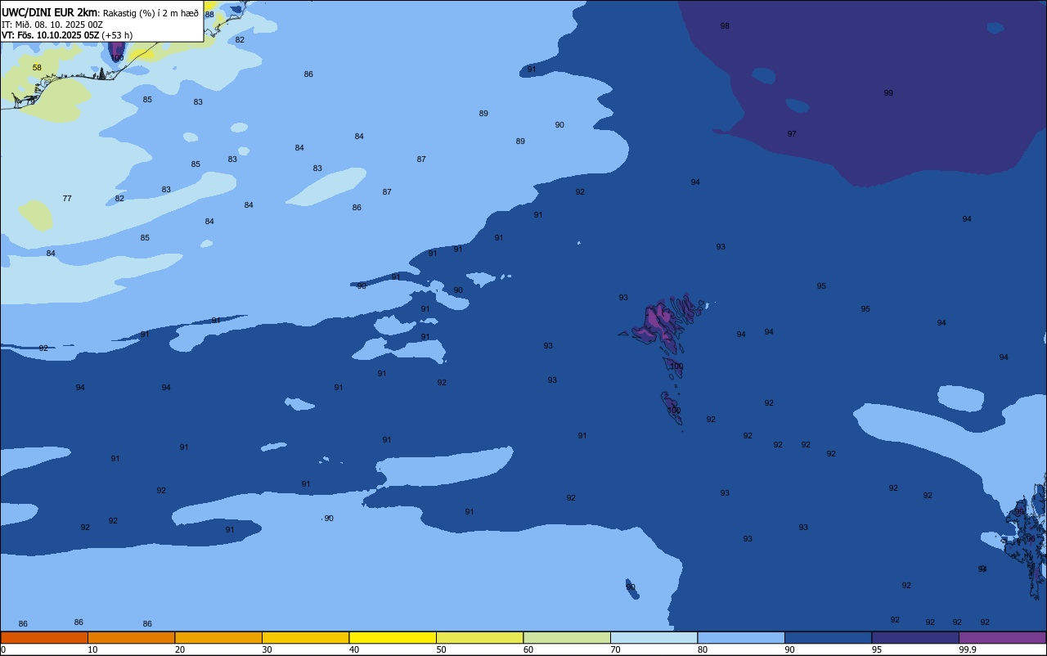Click the '70' legend tick label
Image resolution: width=1047 pixels, height=656 pixels.
point(615,649)
